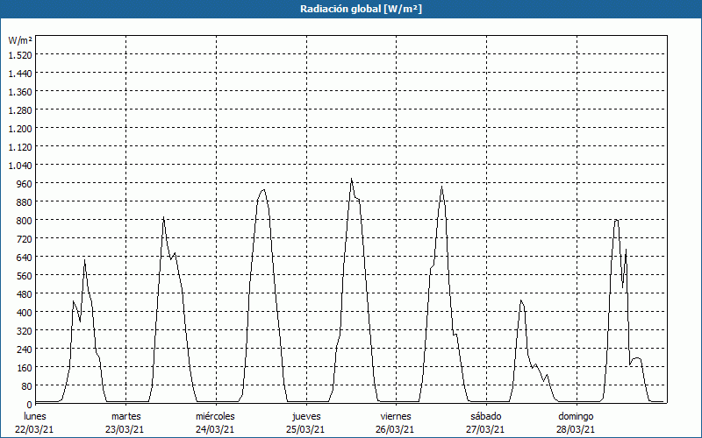Click the 'miércoles' day label

click(x=215, y=416)
